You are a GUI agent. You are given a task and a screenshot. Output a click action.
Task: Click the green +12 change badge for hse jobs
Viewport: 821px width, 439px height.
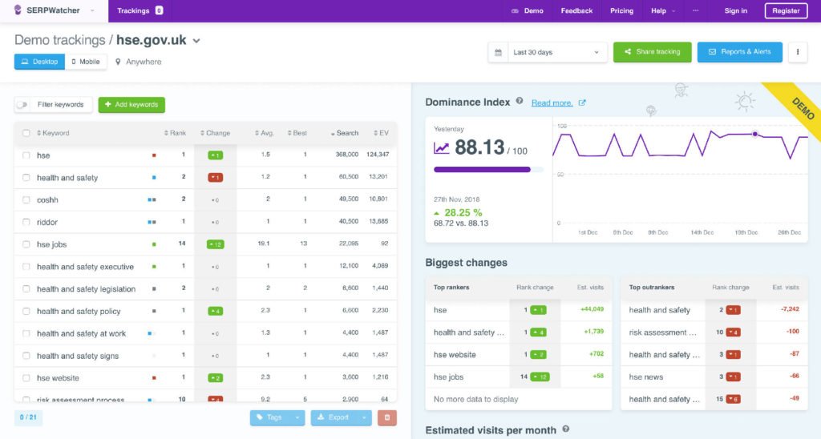pos(215,244)
